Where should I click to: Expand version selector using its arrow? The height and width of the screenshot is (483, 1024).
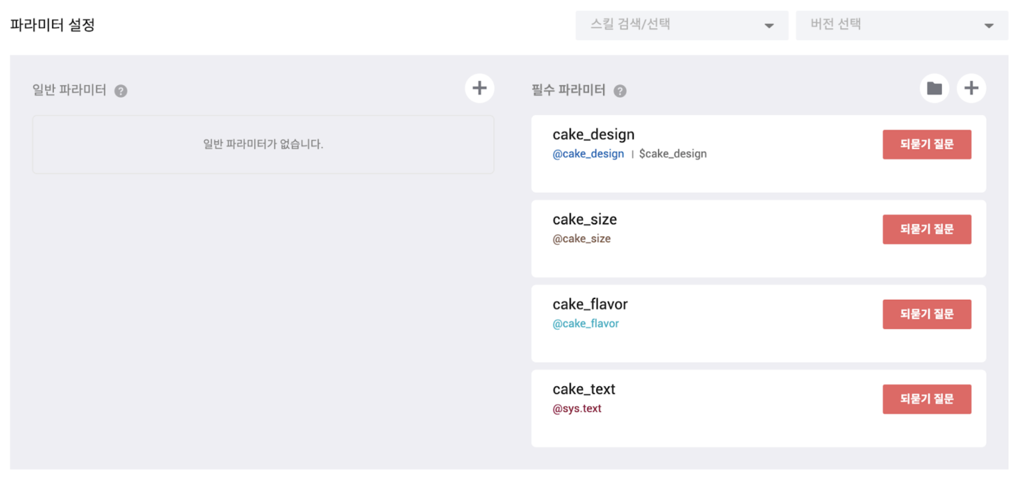tap(989, 26)
